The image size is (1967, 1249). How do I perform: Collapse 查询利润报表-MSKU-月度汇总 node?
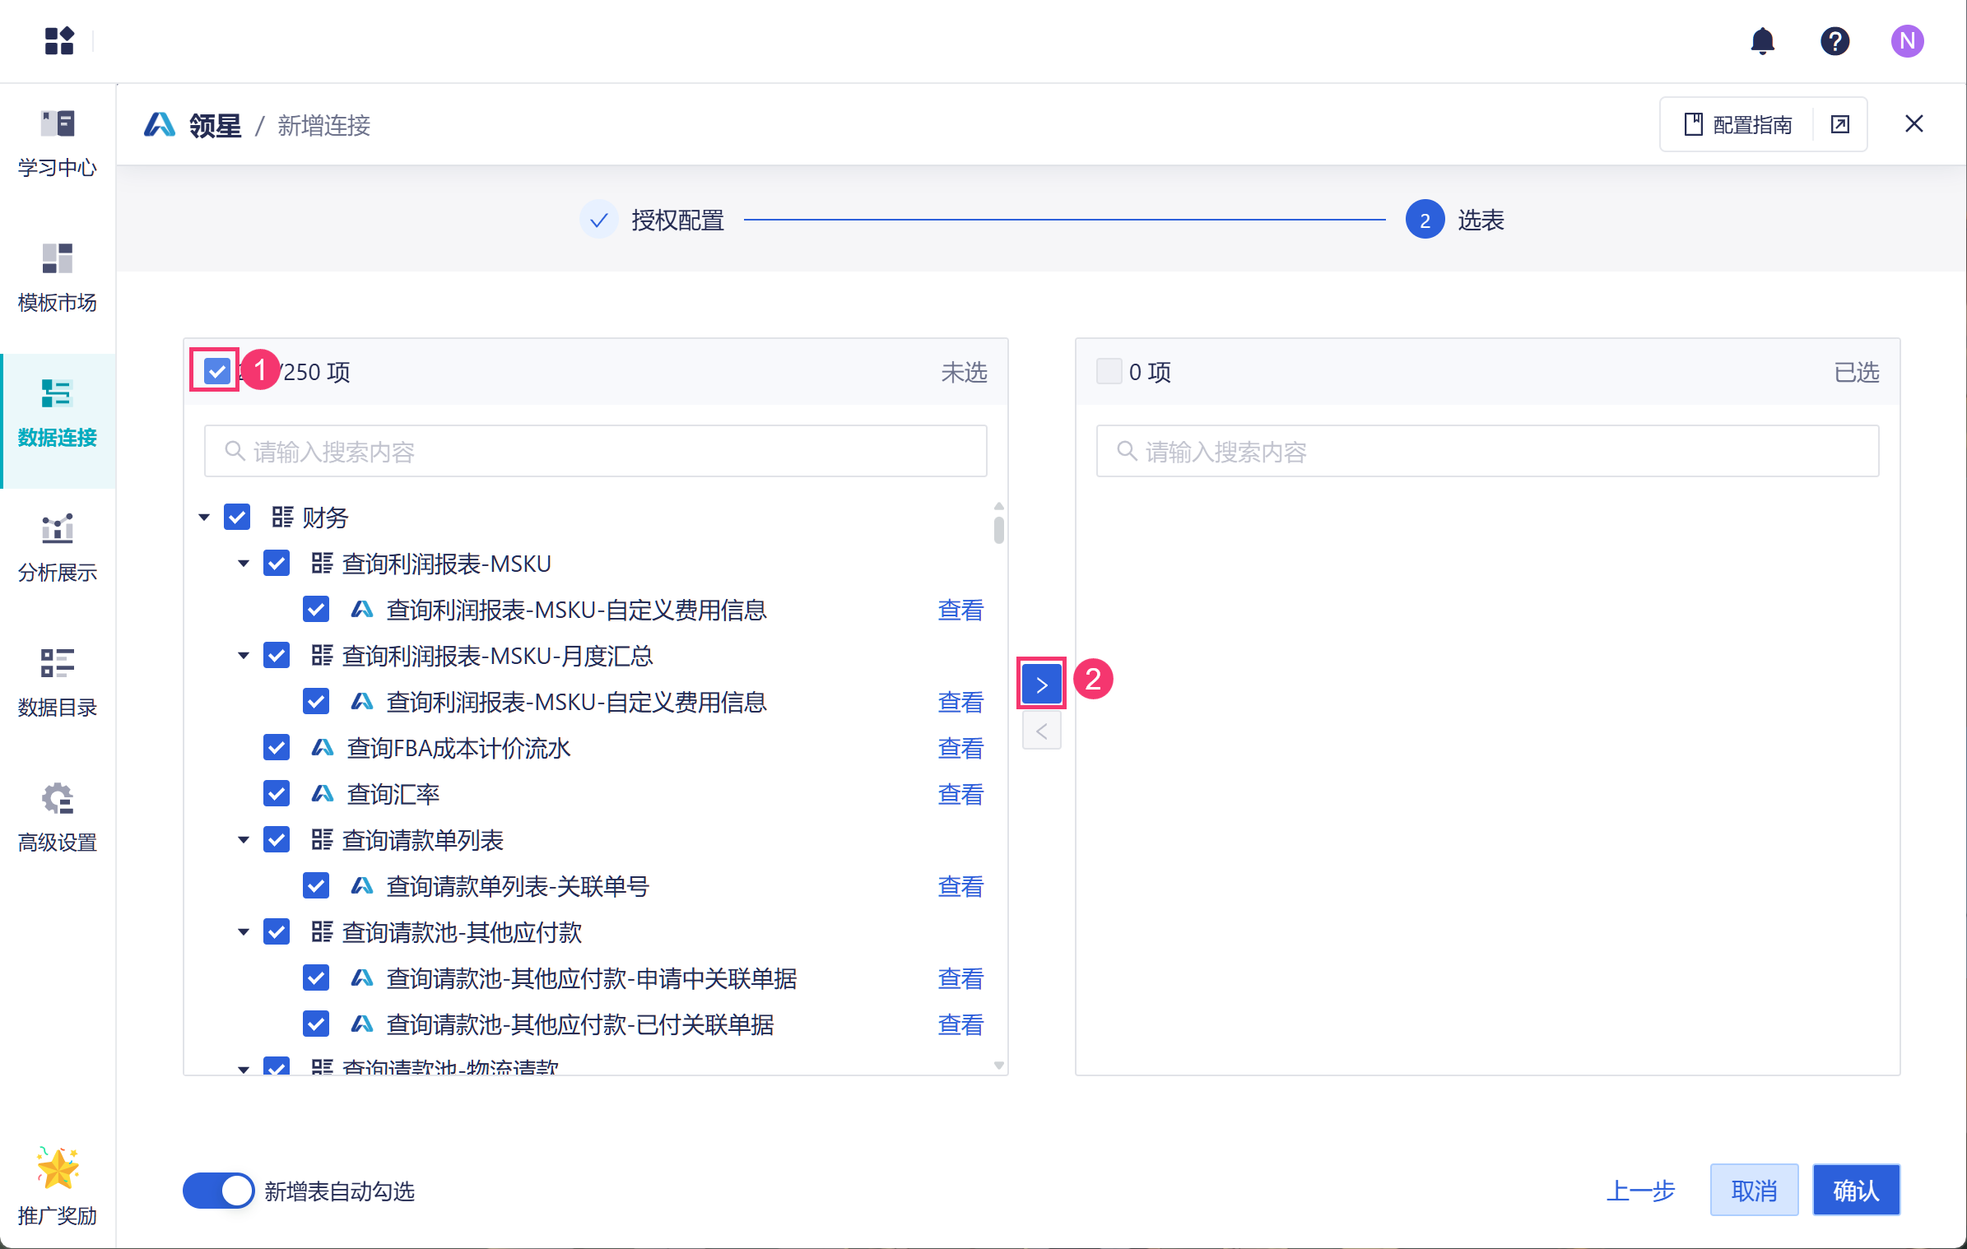pyautogui.click(x=244, y=656)
